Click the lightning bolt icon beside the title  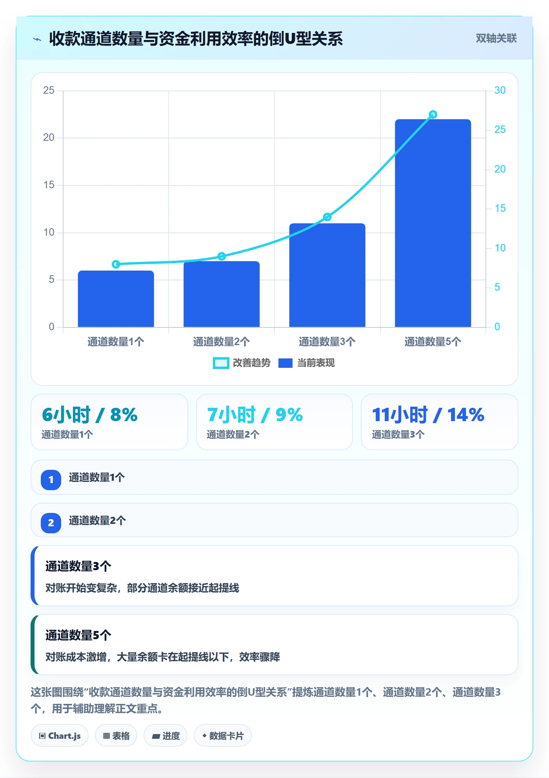[x=37, y=39]
